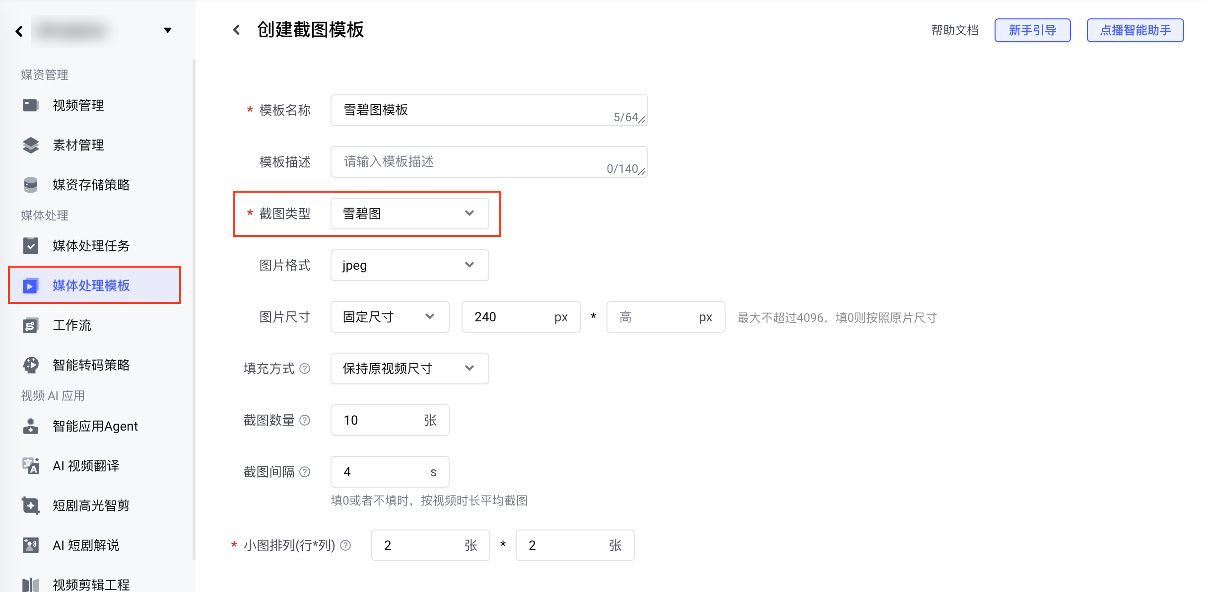Open the 帮助文档 link

955,30
